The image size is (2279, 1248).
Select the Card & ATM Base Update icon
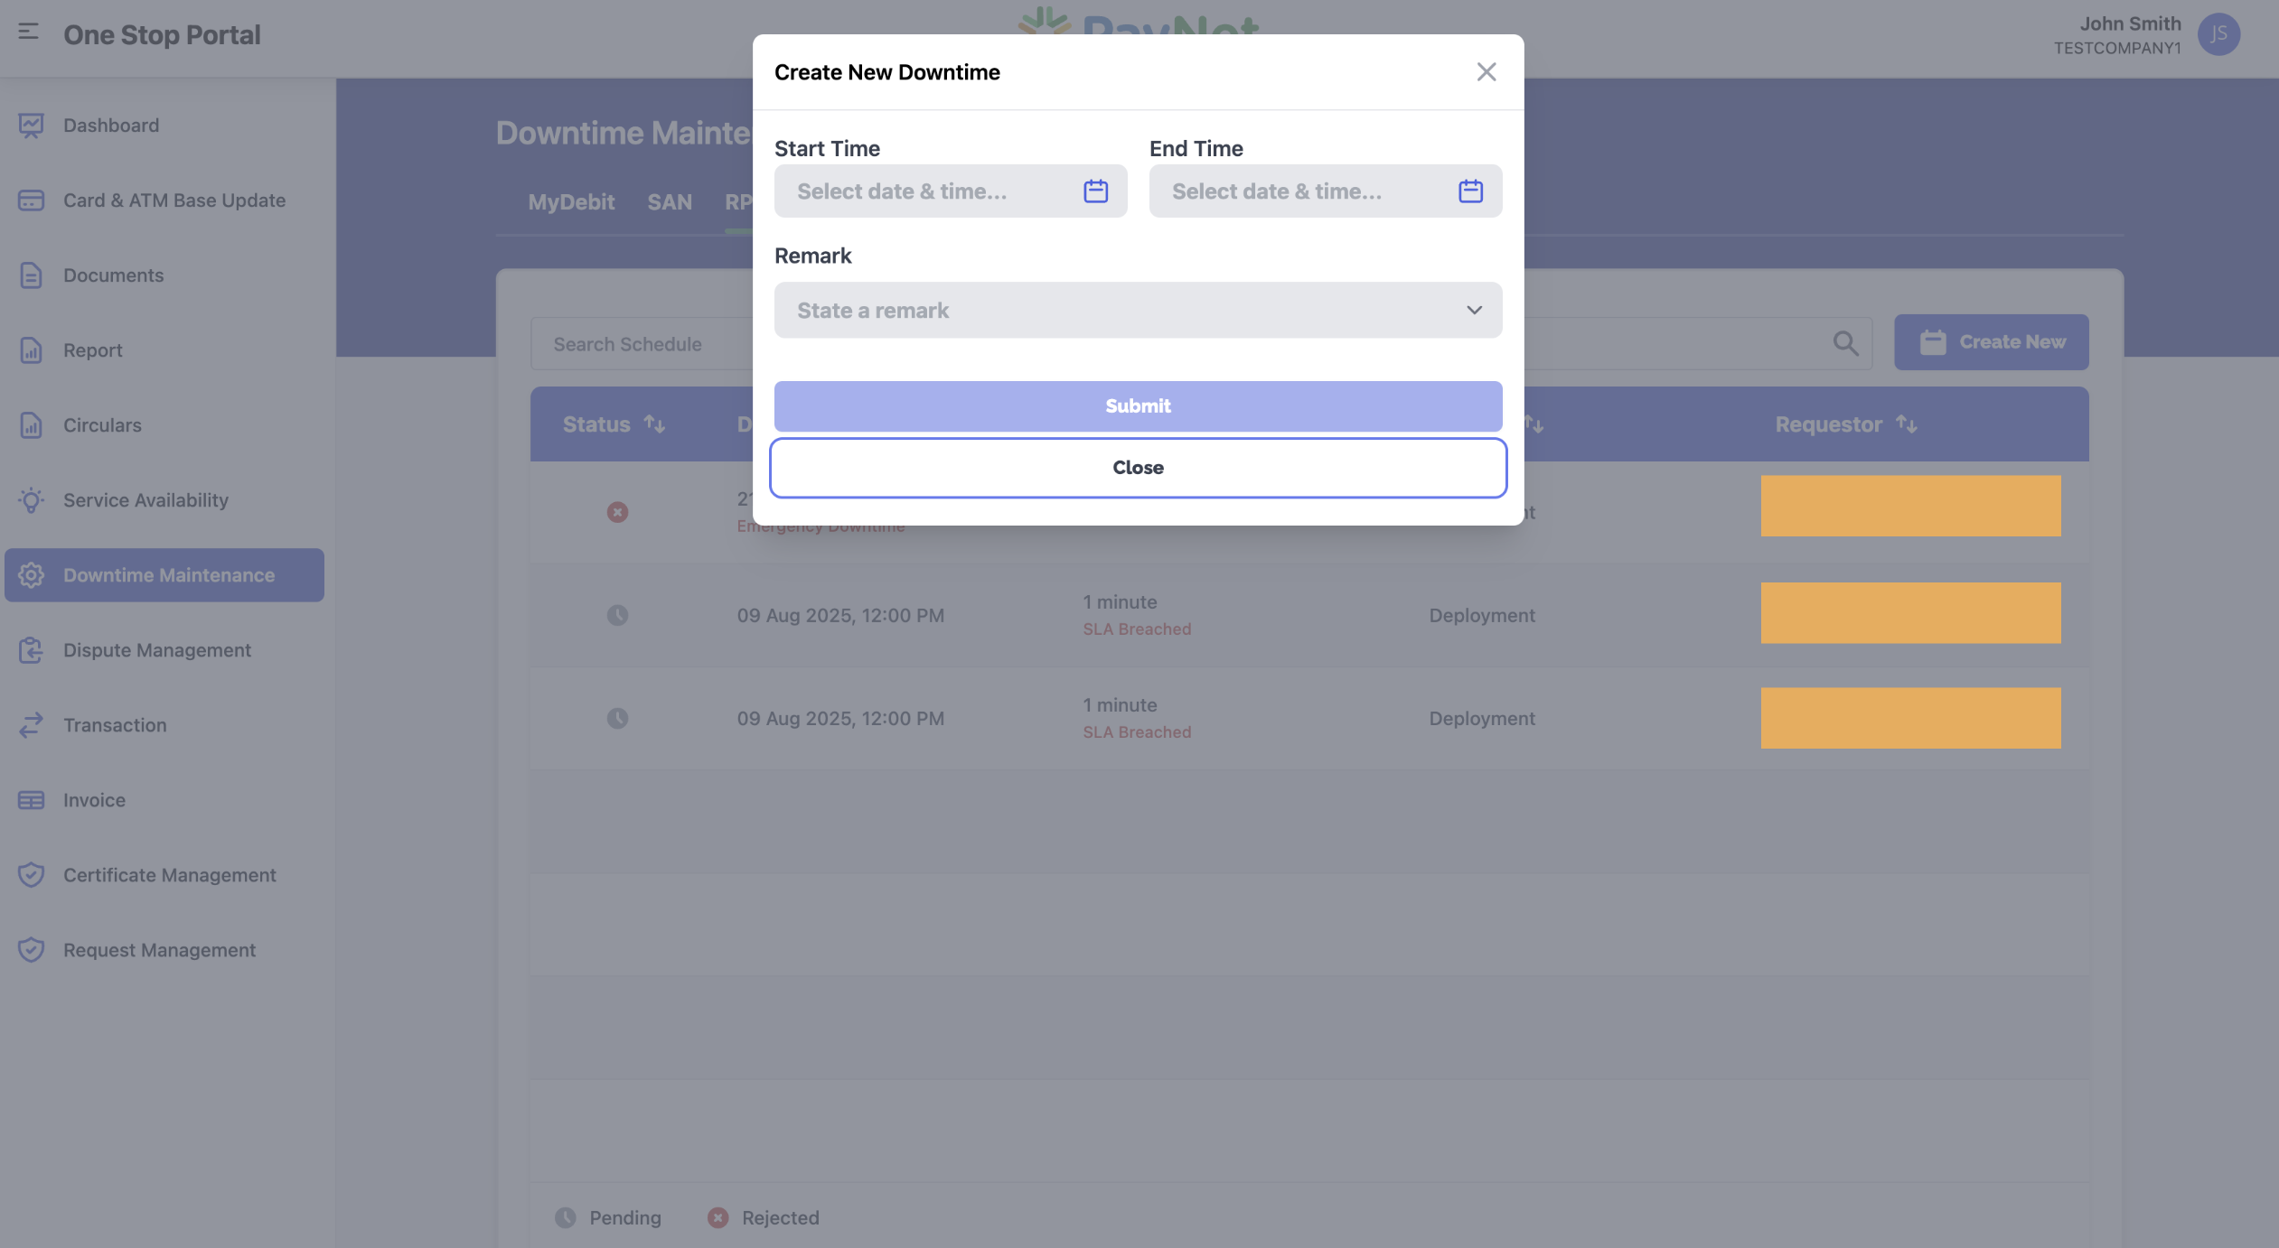point(32,200)
